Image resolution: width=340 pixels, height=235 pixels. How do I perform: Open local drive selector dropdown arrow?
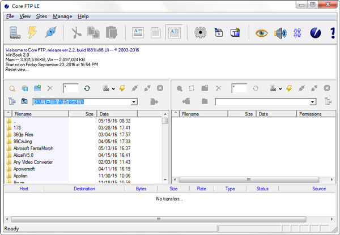pos(113,89)
